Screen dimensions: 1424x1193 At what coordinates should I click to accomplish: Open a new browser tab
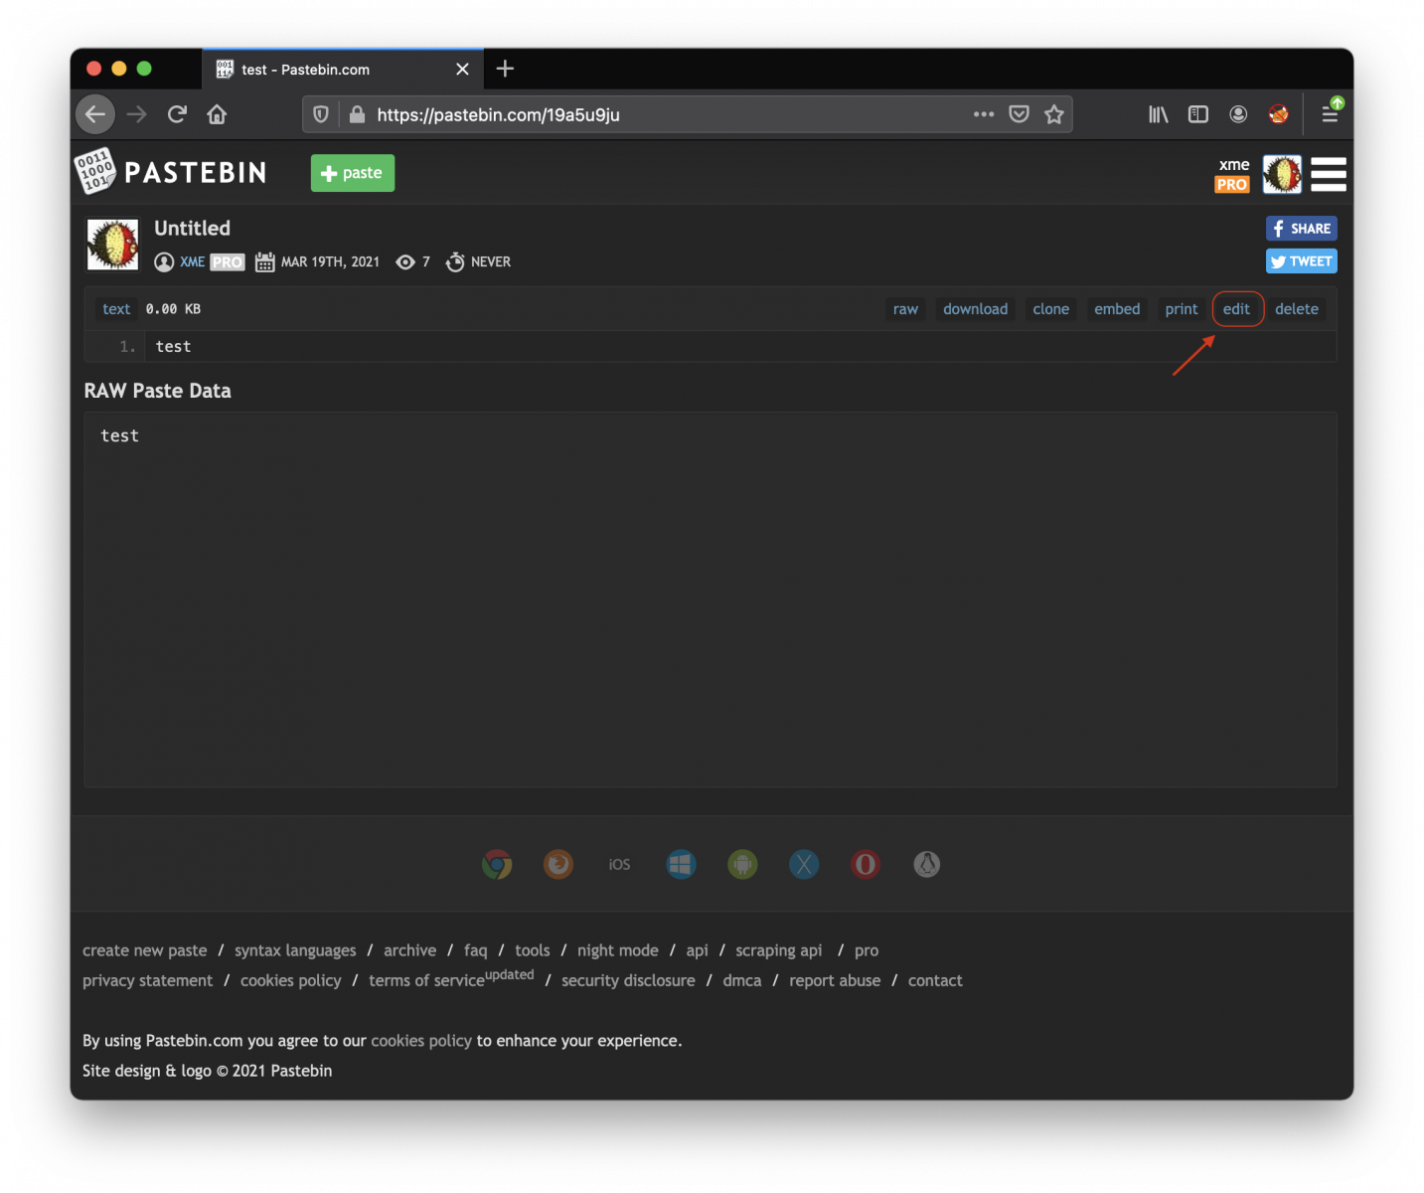point(505,69)
